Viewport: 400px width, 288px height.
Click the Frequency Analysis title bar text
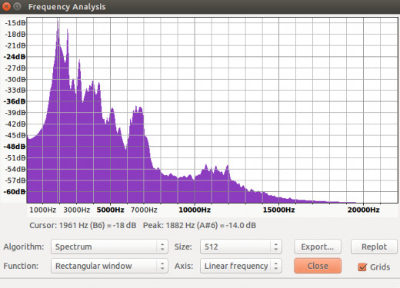(67, 7)
